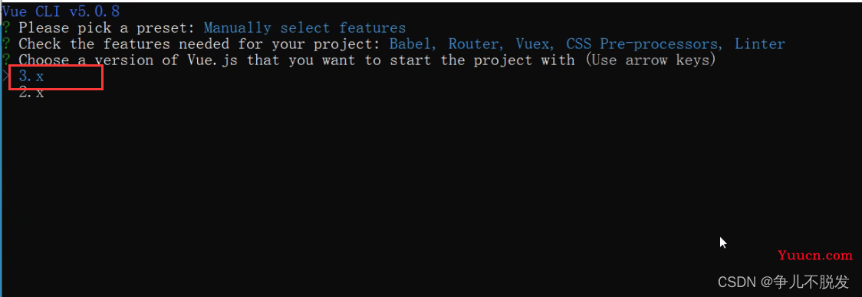The height and width of the screenshot is (297, 862).
Task: Click the '(Use arrow keys)' hint text
Action: (650, 60)
